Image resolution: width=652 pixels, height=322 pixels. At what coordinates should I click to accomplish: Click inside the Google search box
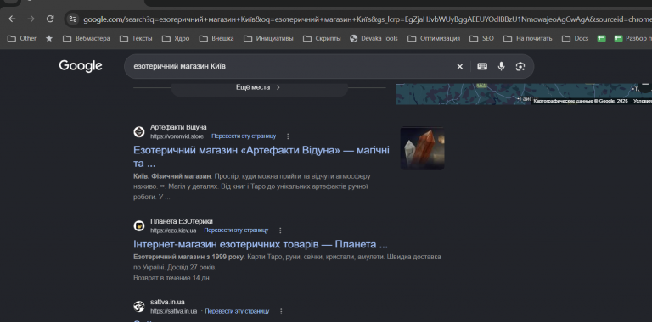pos(291,66)
